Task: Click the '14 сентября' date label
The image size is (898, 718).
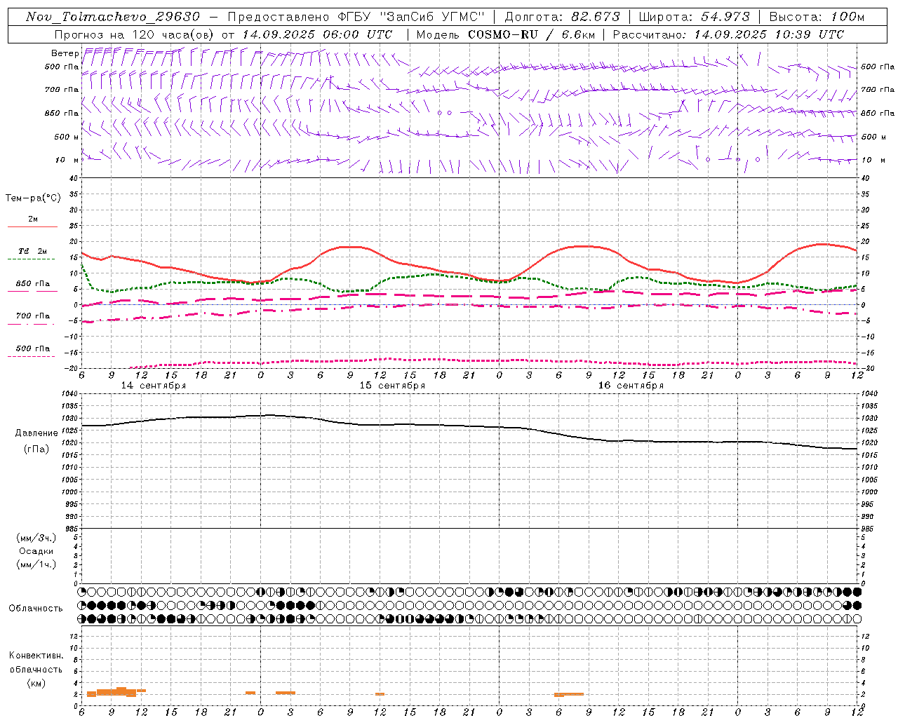Action: pyautogui.click(x=154, y=386)
